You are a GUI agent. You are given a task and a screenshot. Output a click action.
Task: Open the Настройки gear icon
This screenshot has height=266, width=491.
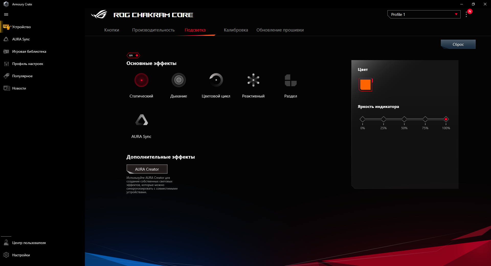pyautogui.click(x=6, y=255)
